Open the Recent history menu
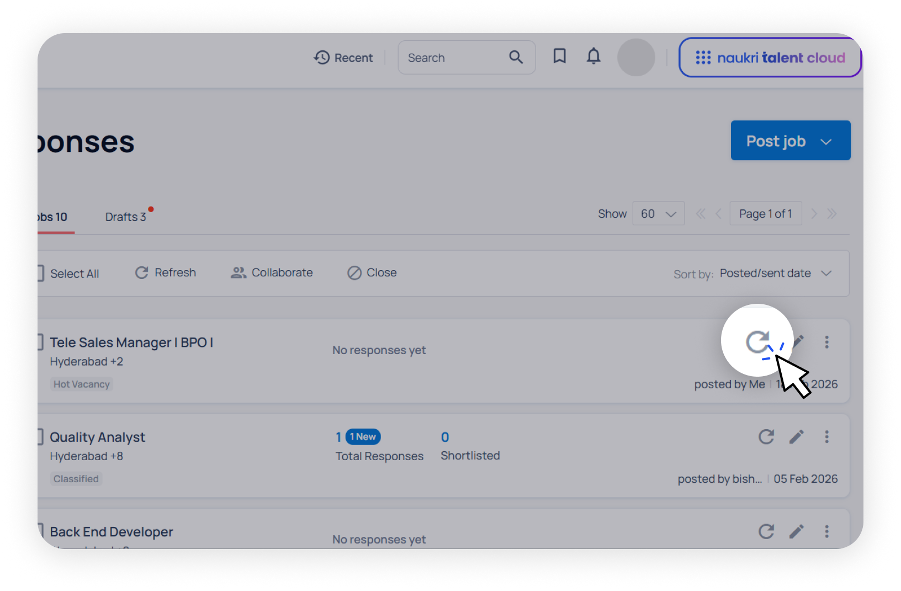901x591 pixels. click(x=343, y=57)
